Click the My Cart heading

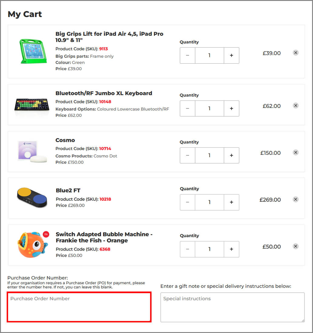(x=25, y=14)
